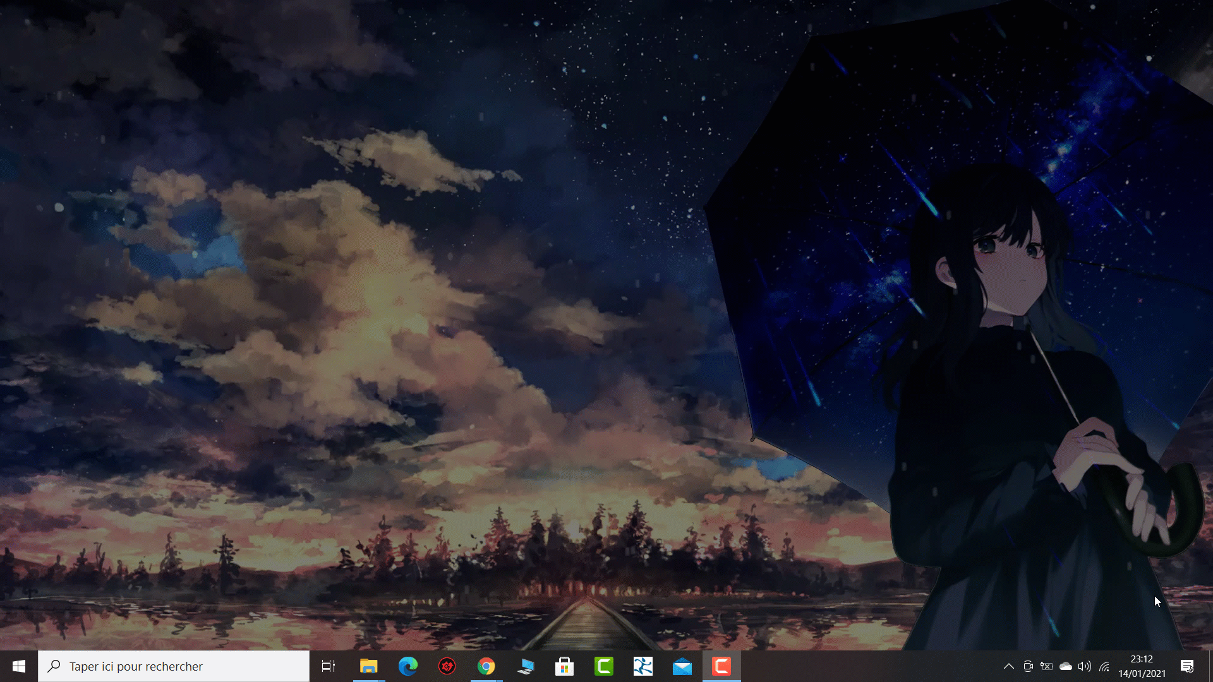This screenshot has width=1213, height=682.
Task: Switch to the active orange Camtasia Recorder icon
Action: click(x=721, y=666)
